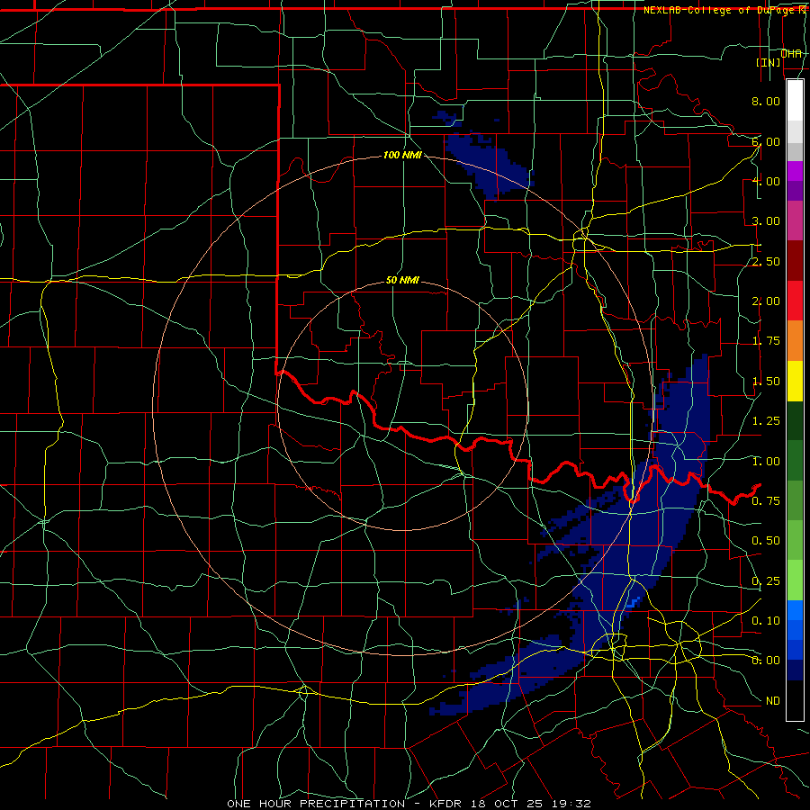The height and width of the screenshot is (810, 810).
Task: Click the 1.25 legend value
Action: (x=766, y=421)
